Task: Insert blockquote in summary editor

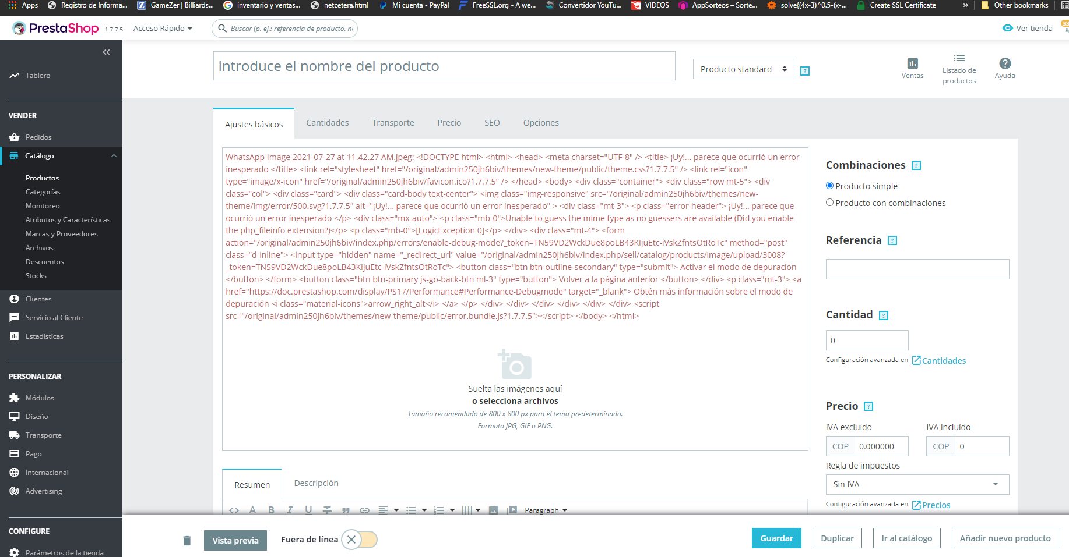Action: pos(346,510)
